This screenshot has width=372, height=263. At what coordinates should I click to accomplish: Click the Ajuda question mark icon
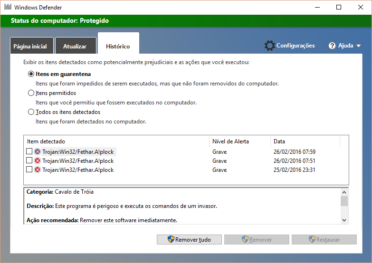332,46
